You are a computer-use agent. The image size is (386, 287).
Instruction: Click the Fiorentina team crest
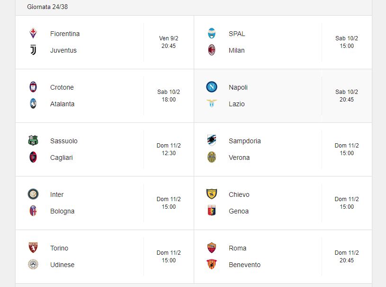click(x=33, y=33)
